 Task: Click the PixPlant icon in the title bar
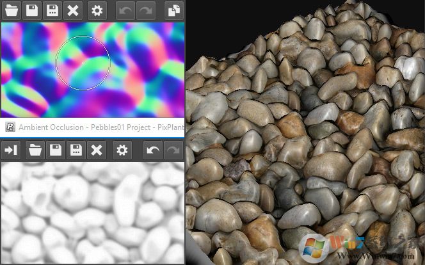10,127
